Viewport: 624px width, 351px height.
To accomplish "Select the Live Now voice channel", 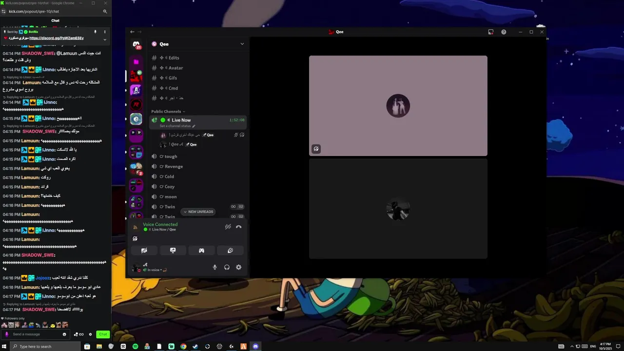I will (197, 122).
